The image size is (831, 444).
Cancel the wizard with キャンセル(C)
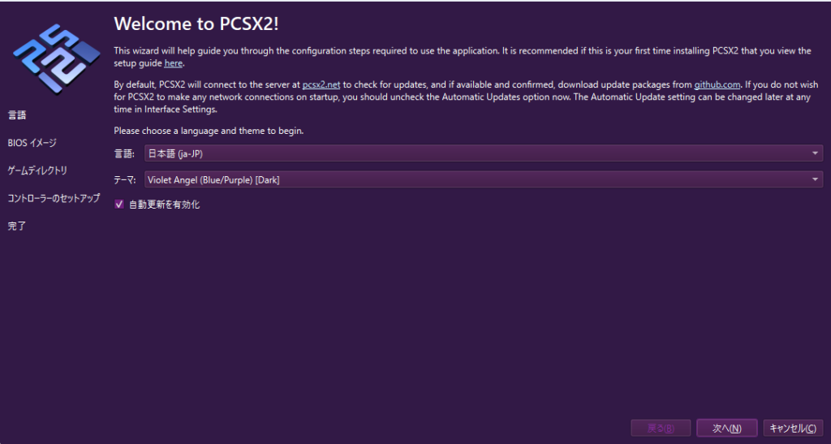coord(793,428)
